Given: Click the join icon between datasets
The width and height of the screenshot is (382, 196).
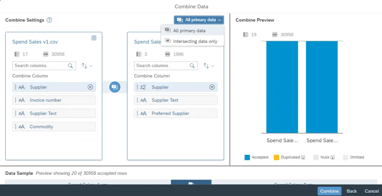Looking at the screenshot, I should click(115, 87).
